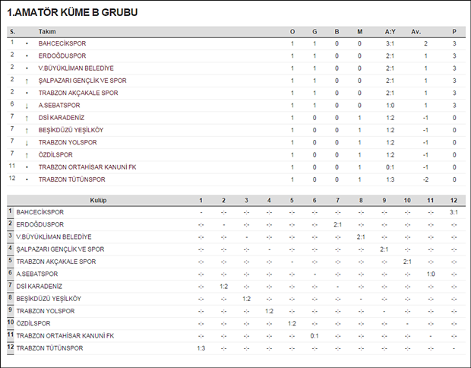Open TRABZON AKÇAKALE SPOR link in standings
This screenshot has height=368, width=471.
point(78,93)
